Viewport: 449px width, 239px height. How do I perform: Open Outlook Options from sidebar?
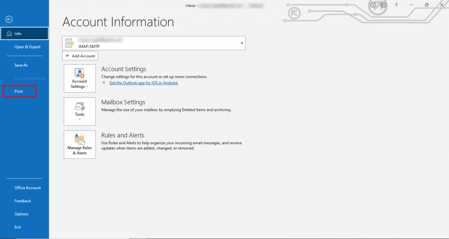[x=21, y=214]
